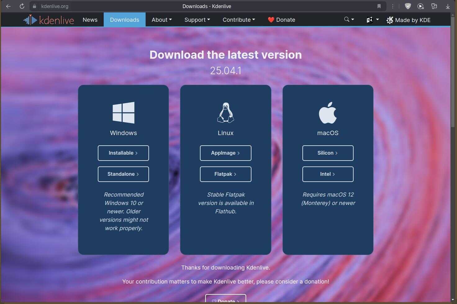Image resolution: width=457 pixels, height=304 pixels.
Task: Click the media play icon in browser toolbar
Action: (421, 6)
